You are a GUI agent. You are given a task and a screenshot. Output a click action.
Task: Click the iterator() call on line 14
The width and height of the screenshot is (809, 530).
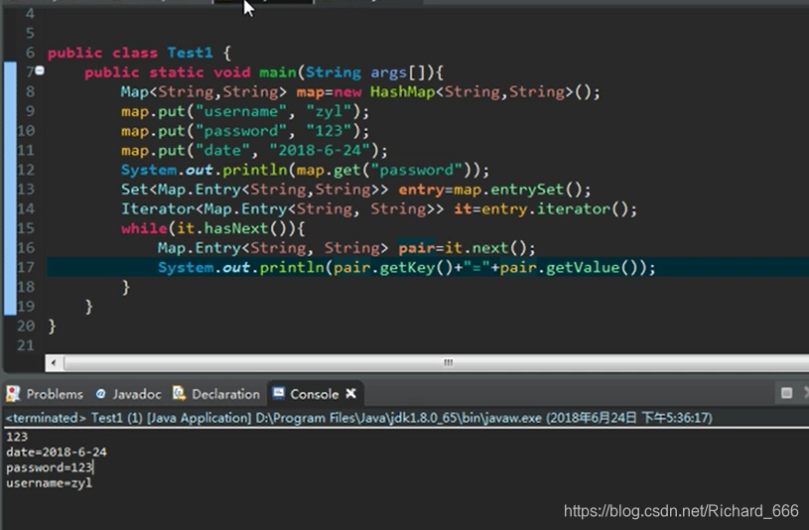click(x=582, y=209)
